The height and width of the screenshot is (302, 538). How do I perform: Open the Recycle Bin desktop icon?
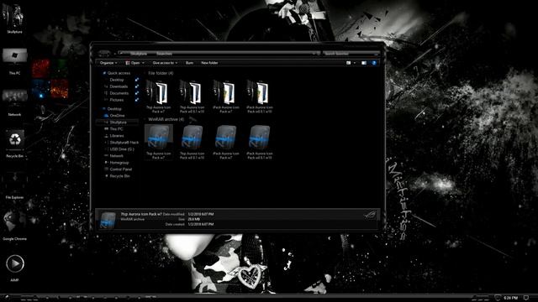[14, 143]
